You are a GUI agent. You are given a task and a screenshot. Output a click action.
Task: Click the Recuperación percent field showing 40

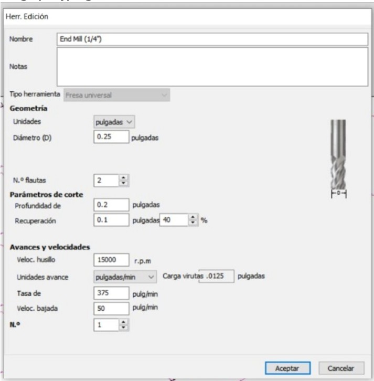[174, 220]
